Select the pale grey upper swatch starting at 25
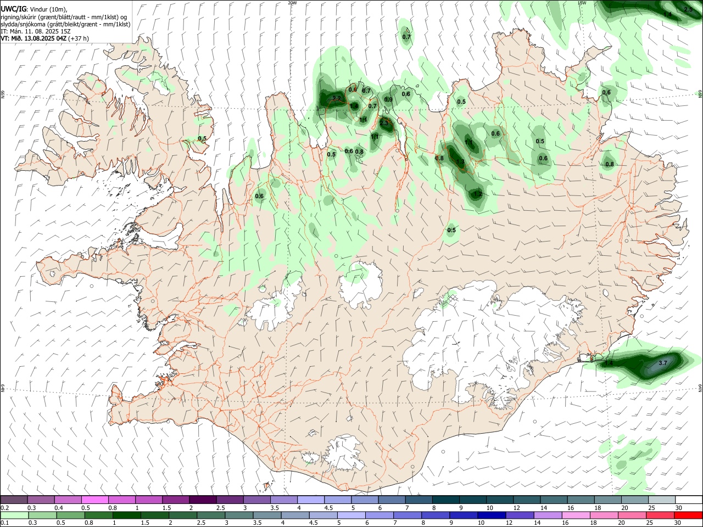 tap(662, 500)
